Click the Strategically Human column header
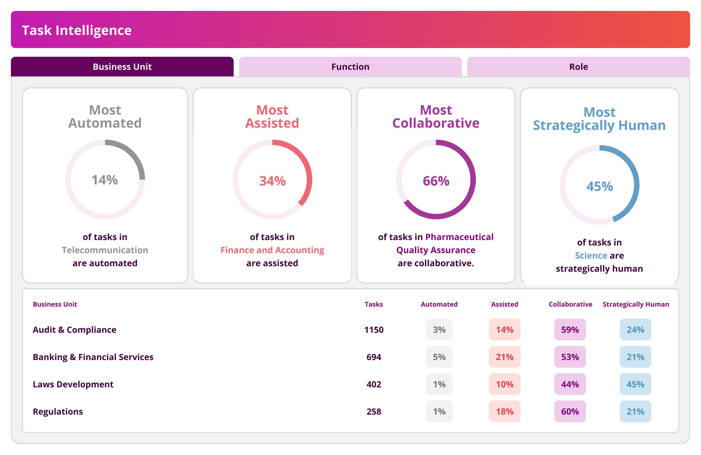This screenshot has width=701, height=455. click(636, 304)
